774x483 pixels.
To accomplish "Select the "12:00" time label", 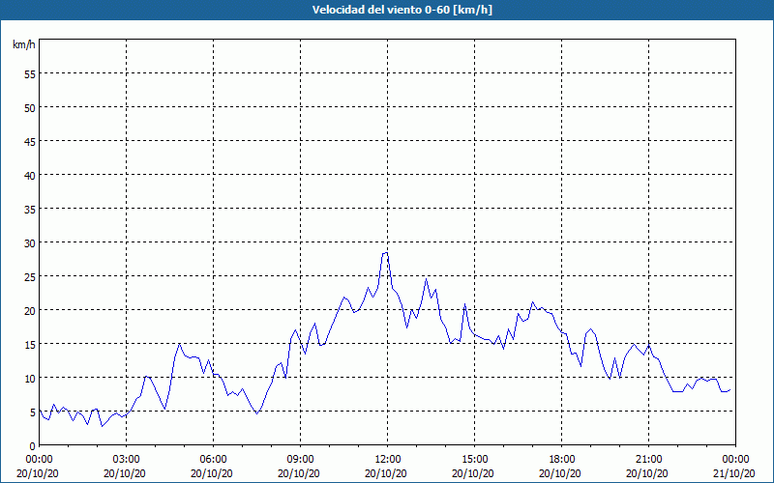I will coord(388,460).
